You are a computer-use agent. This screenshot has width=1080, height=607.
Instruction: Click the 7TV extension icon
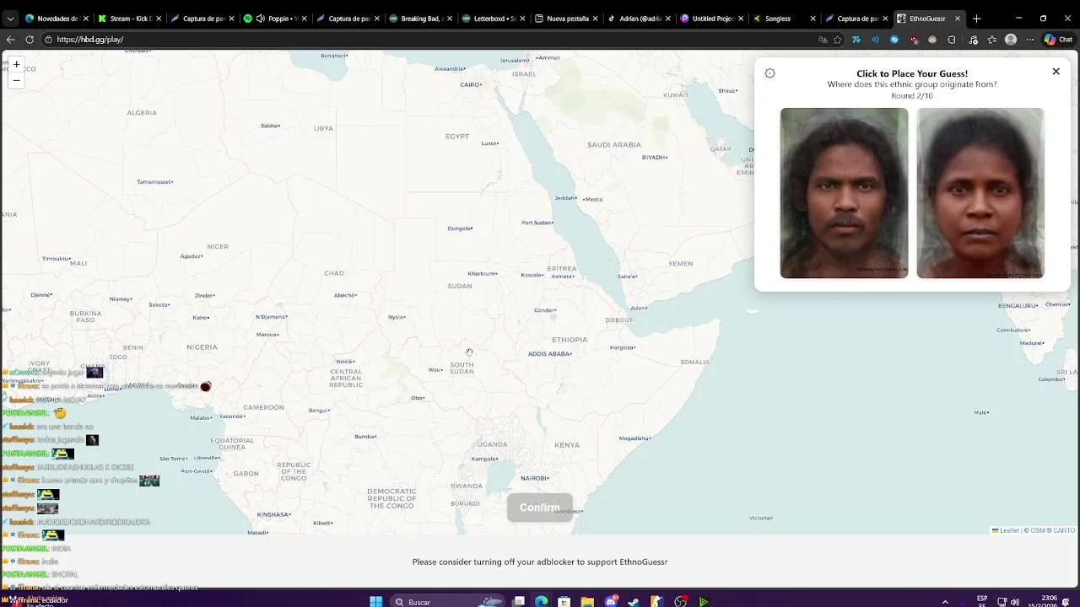[x=856, y=40]
